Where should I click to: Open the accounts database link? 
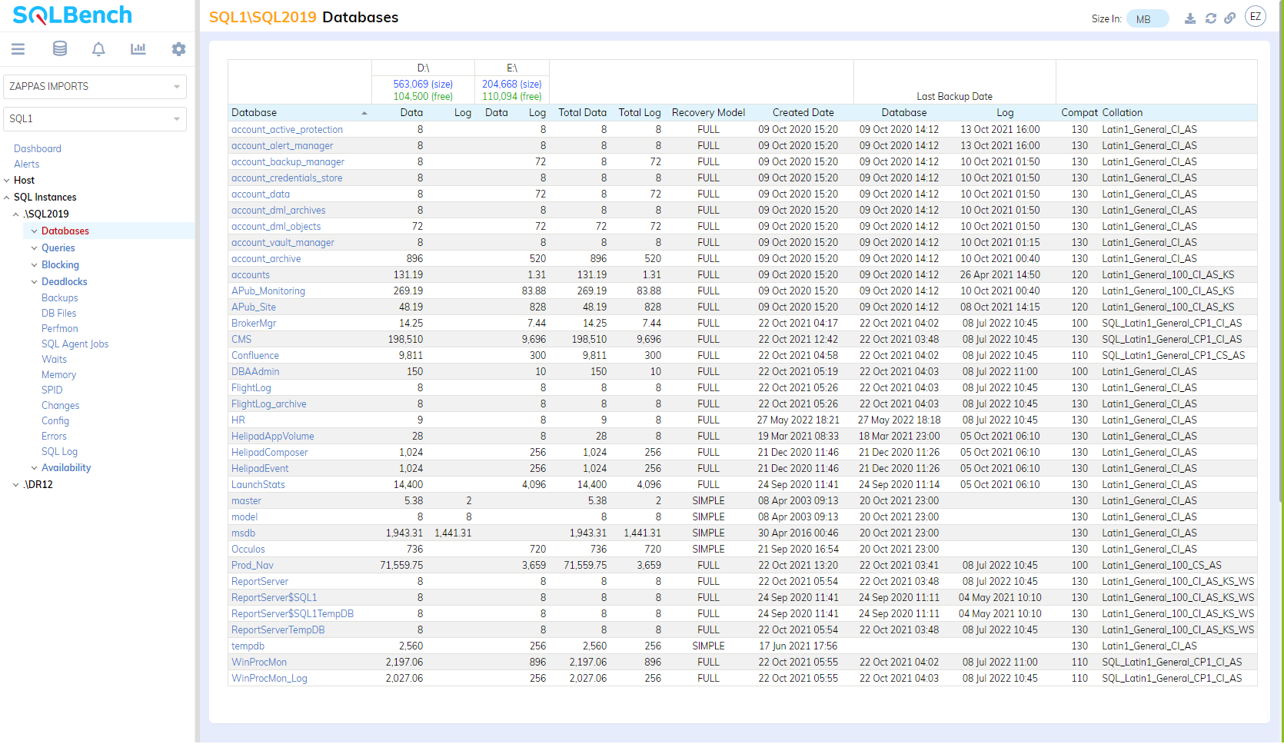[251, 274]
